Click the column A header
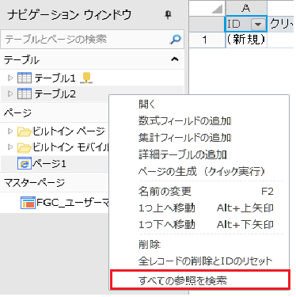The height and width of the screenshot is (297, 296). click(246, 8)
